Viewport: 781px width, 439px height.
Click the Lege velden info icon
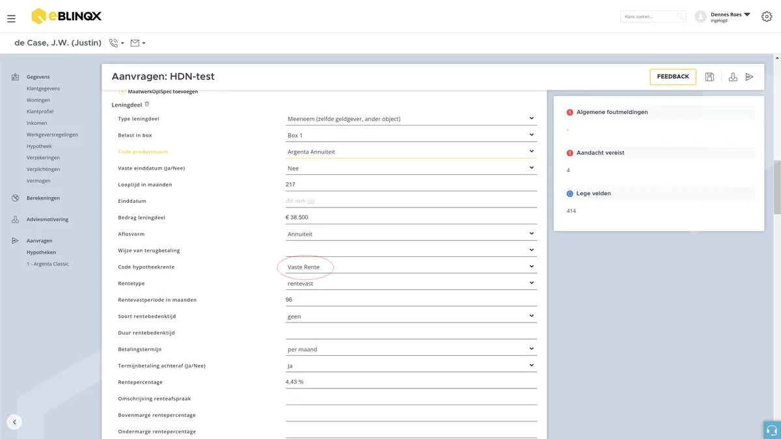pyautogui.click(x=569, y=193)
